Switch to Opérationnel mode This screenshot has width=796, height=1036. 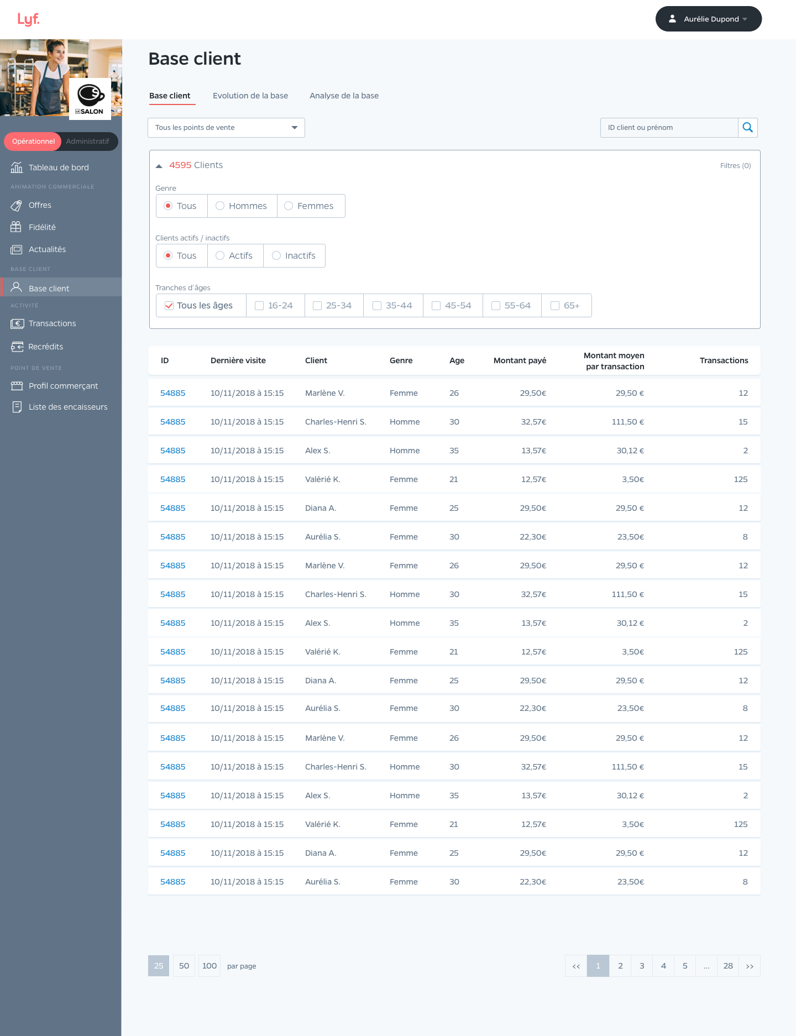click(x=33, y=142)
